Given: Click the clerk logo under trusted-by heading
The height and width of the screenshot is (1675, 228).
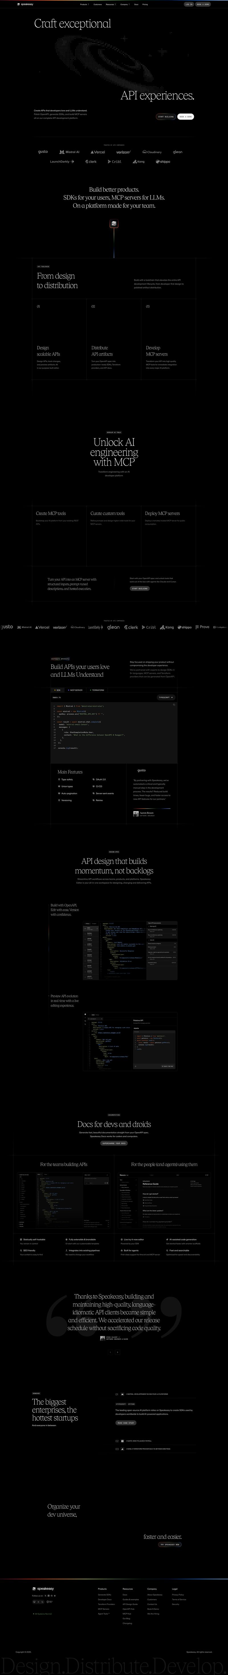Looking at the screenshot, I should [91, 161].
